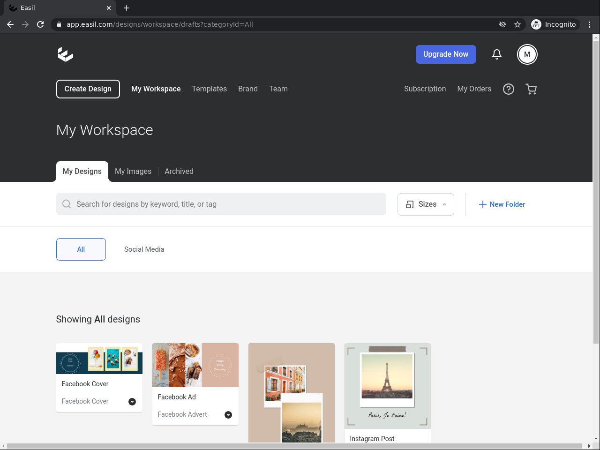Click the Facebook Cover design title
Image resolution: width=600 pixels, height=450 pixels.
(85, 384)
